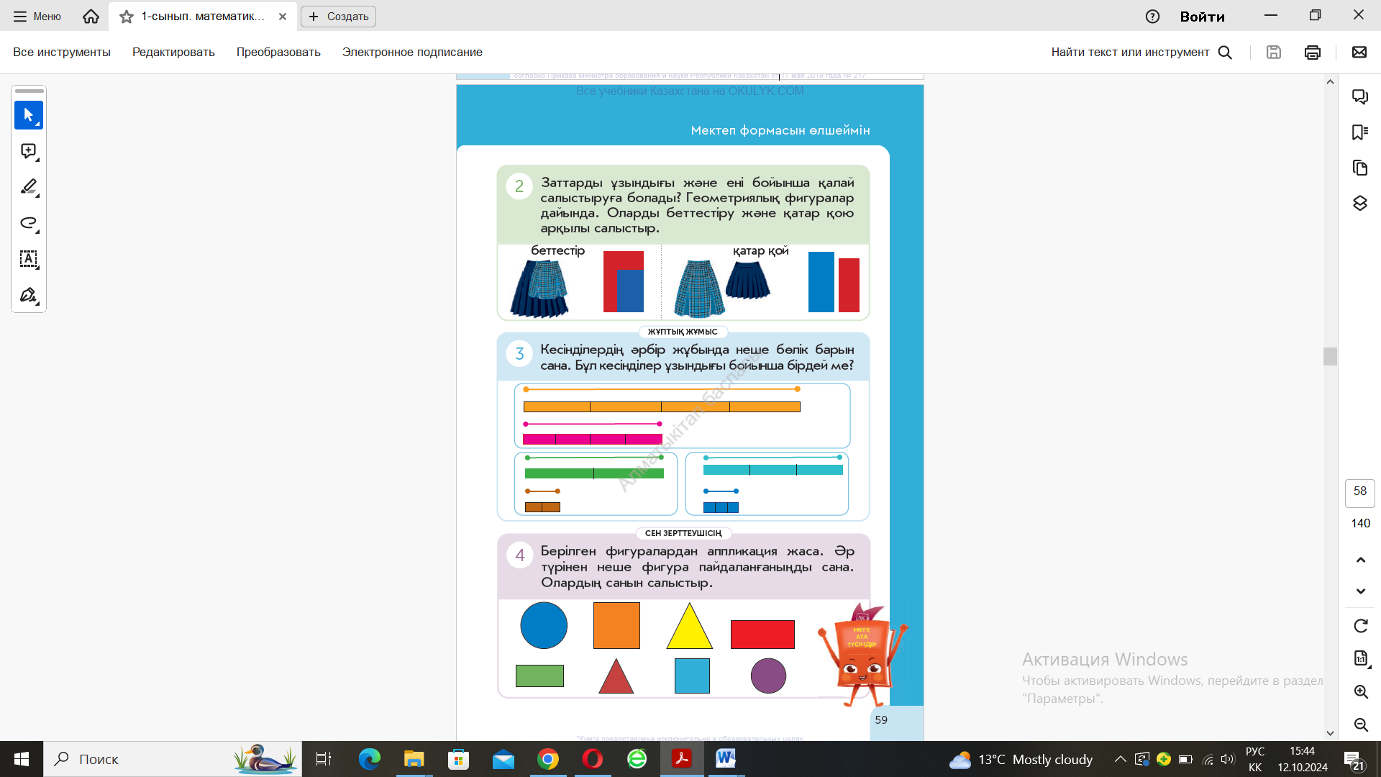Star the current document tab

coord(127,17)
